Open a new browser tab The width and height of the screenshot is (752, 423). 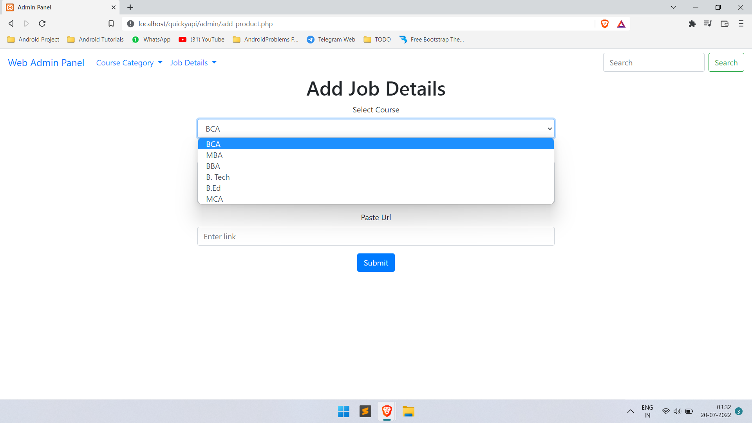[130, 7]
